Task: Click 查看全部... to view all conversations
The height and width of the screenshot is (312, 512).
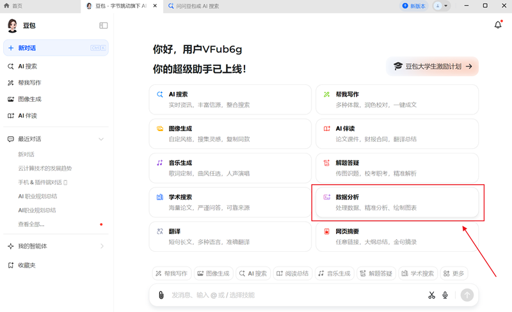Action: [x=31, y=224]
